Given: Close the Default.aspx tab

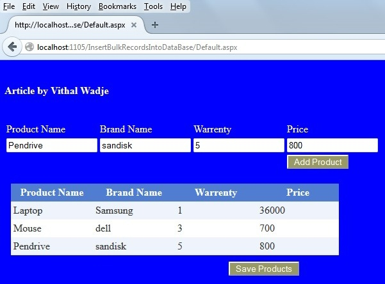Looking at the screenshot, I should (x=134, y=25).
